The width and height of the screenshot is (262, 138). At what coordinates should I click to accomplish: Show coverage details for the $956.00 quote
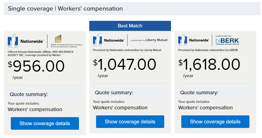pyautogui.click(x=45, y=123)
